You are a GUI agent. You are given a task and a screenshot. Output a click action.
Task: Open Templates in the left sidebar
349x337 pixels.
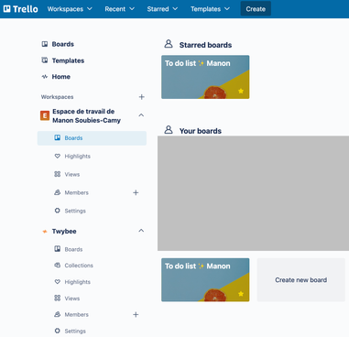click(68, 60)
